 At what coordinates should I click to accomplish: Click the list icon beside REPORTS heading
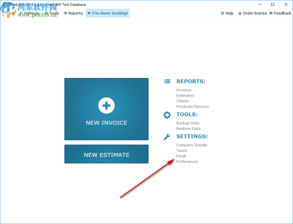(x=167, y=81)
